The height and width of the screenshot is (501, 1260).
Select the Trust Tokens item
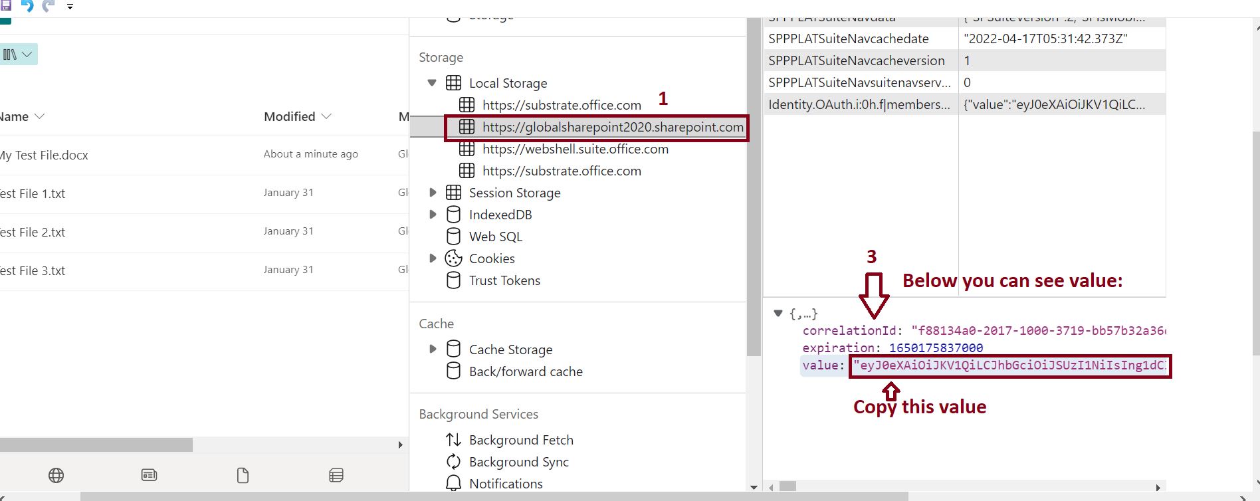click(x=504, y=280)
